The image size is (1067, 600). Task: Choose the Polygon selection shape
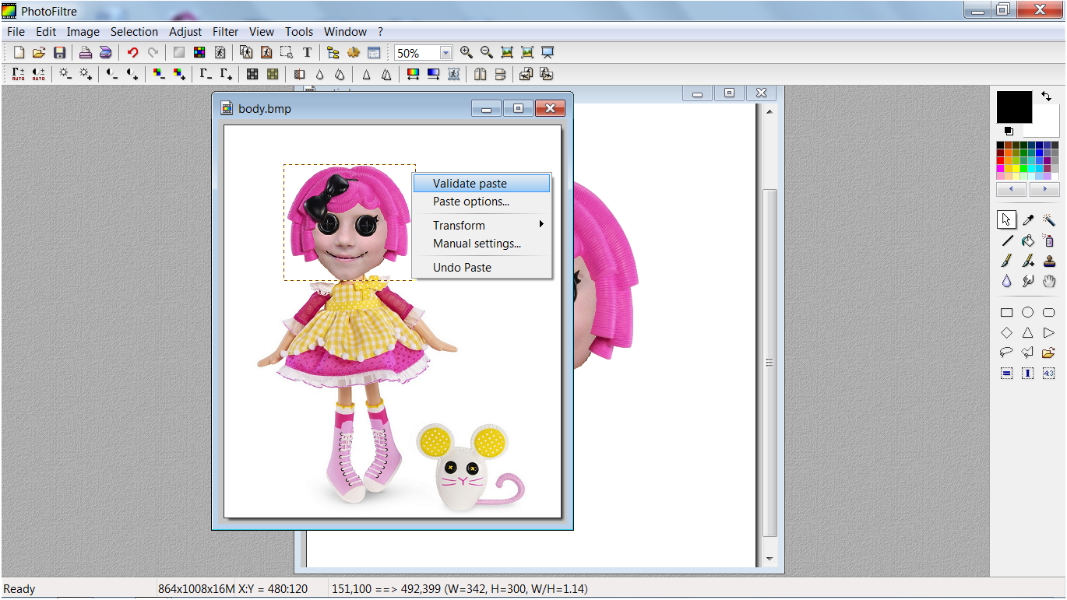click(x=1028, y=353)
